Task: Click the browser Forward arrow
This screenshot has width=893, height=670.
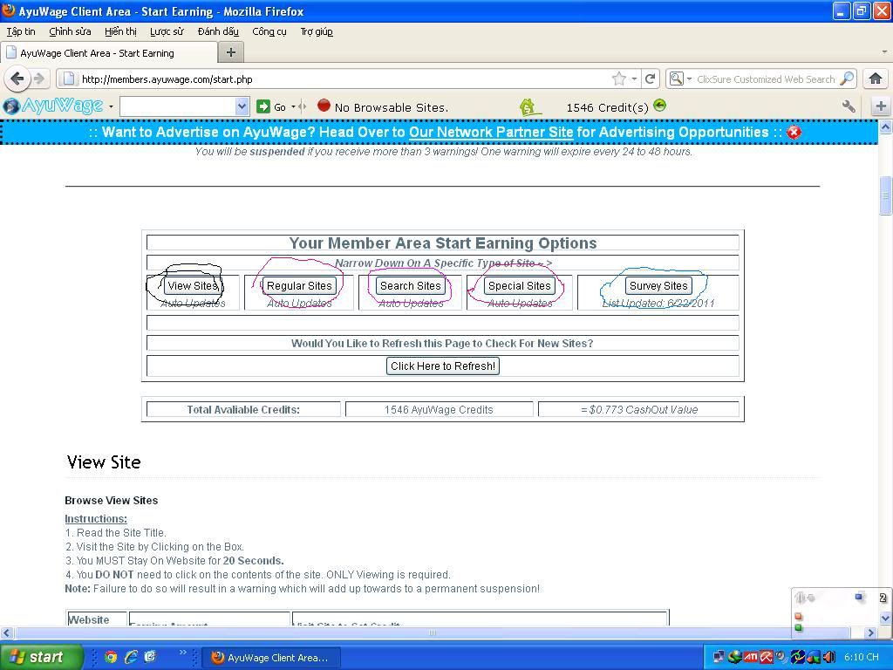Action: [38, 79]
